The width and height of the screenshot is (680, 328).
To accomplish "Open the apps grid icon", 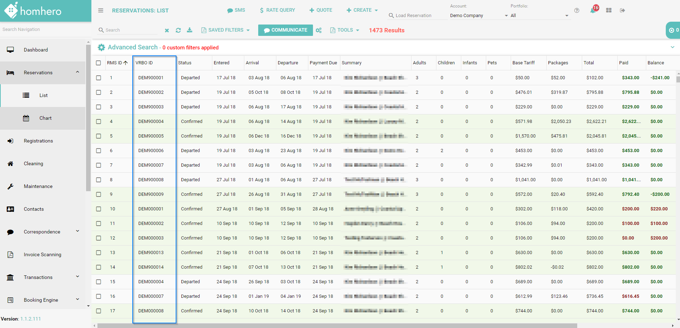I will click(609, 10).
